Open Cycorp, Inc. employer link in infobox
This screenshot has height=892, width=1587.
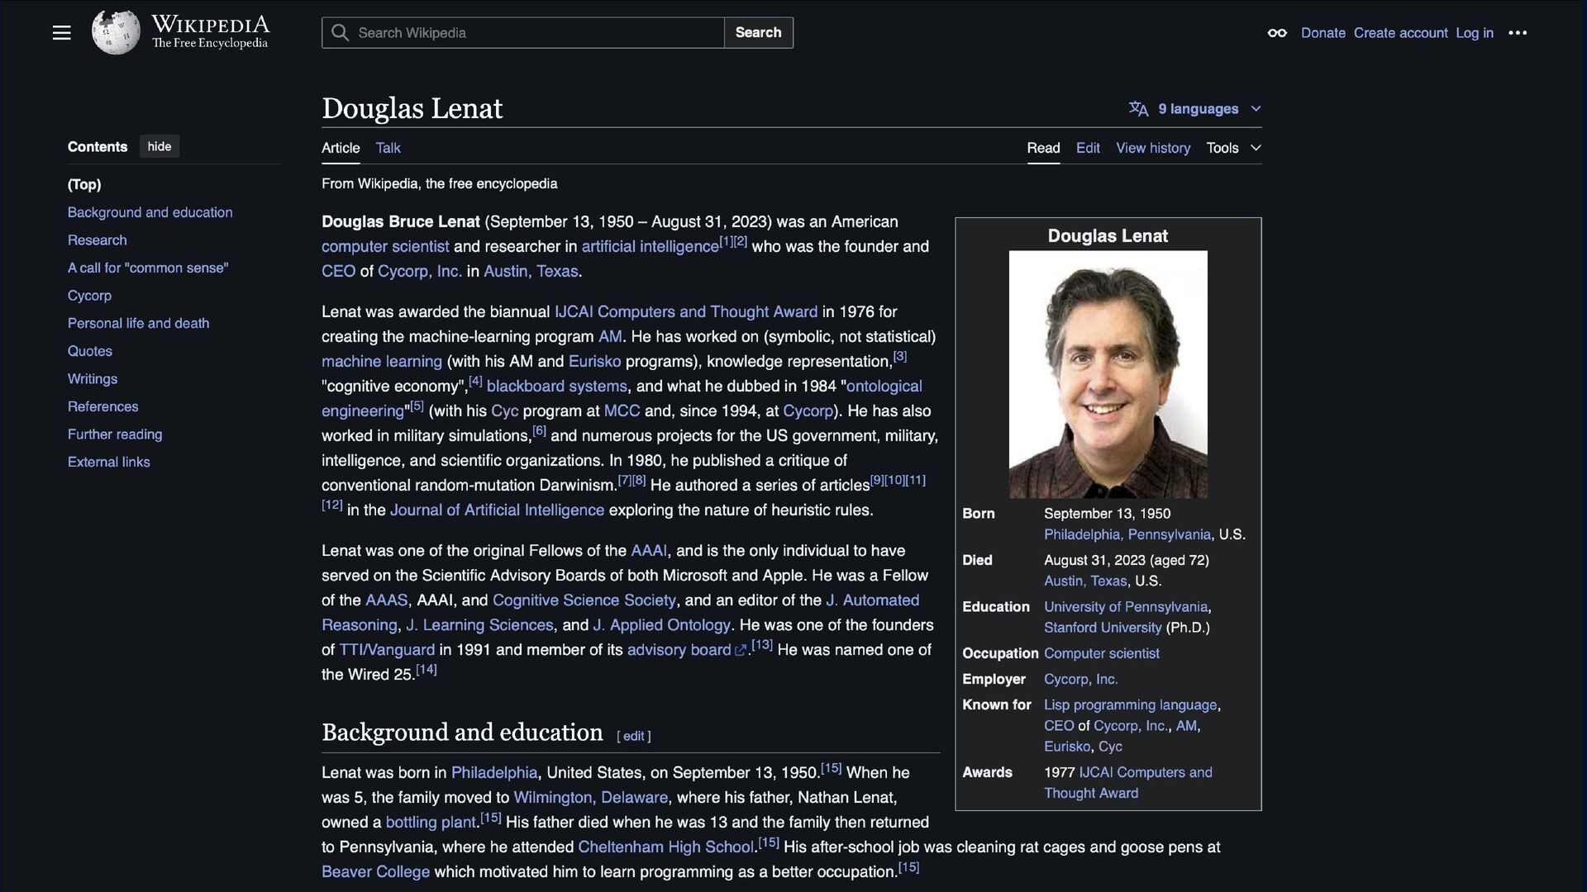(x=1080, y=679)
